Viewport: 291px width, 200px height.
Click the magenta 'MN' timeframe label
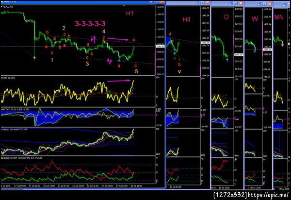[x=279, y=17]
